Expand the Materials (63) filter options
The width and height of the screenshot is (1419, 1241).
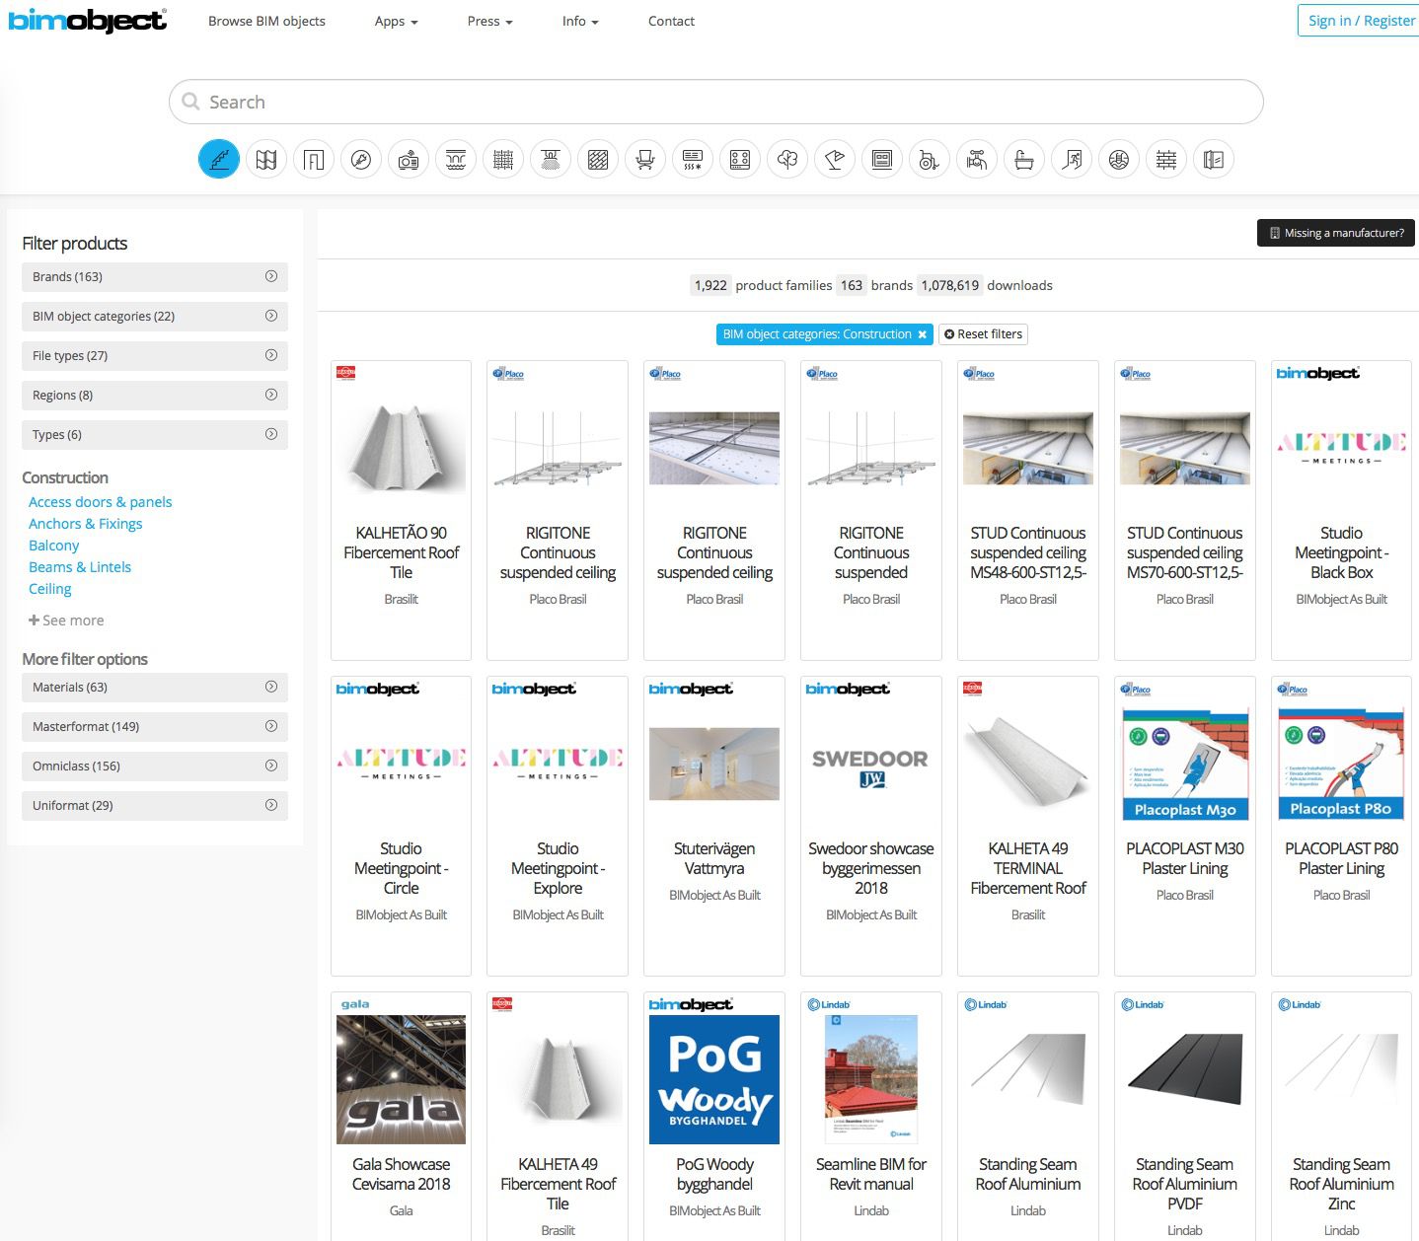[x=154, y=687]
